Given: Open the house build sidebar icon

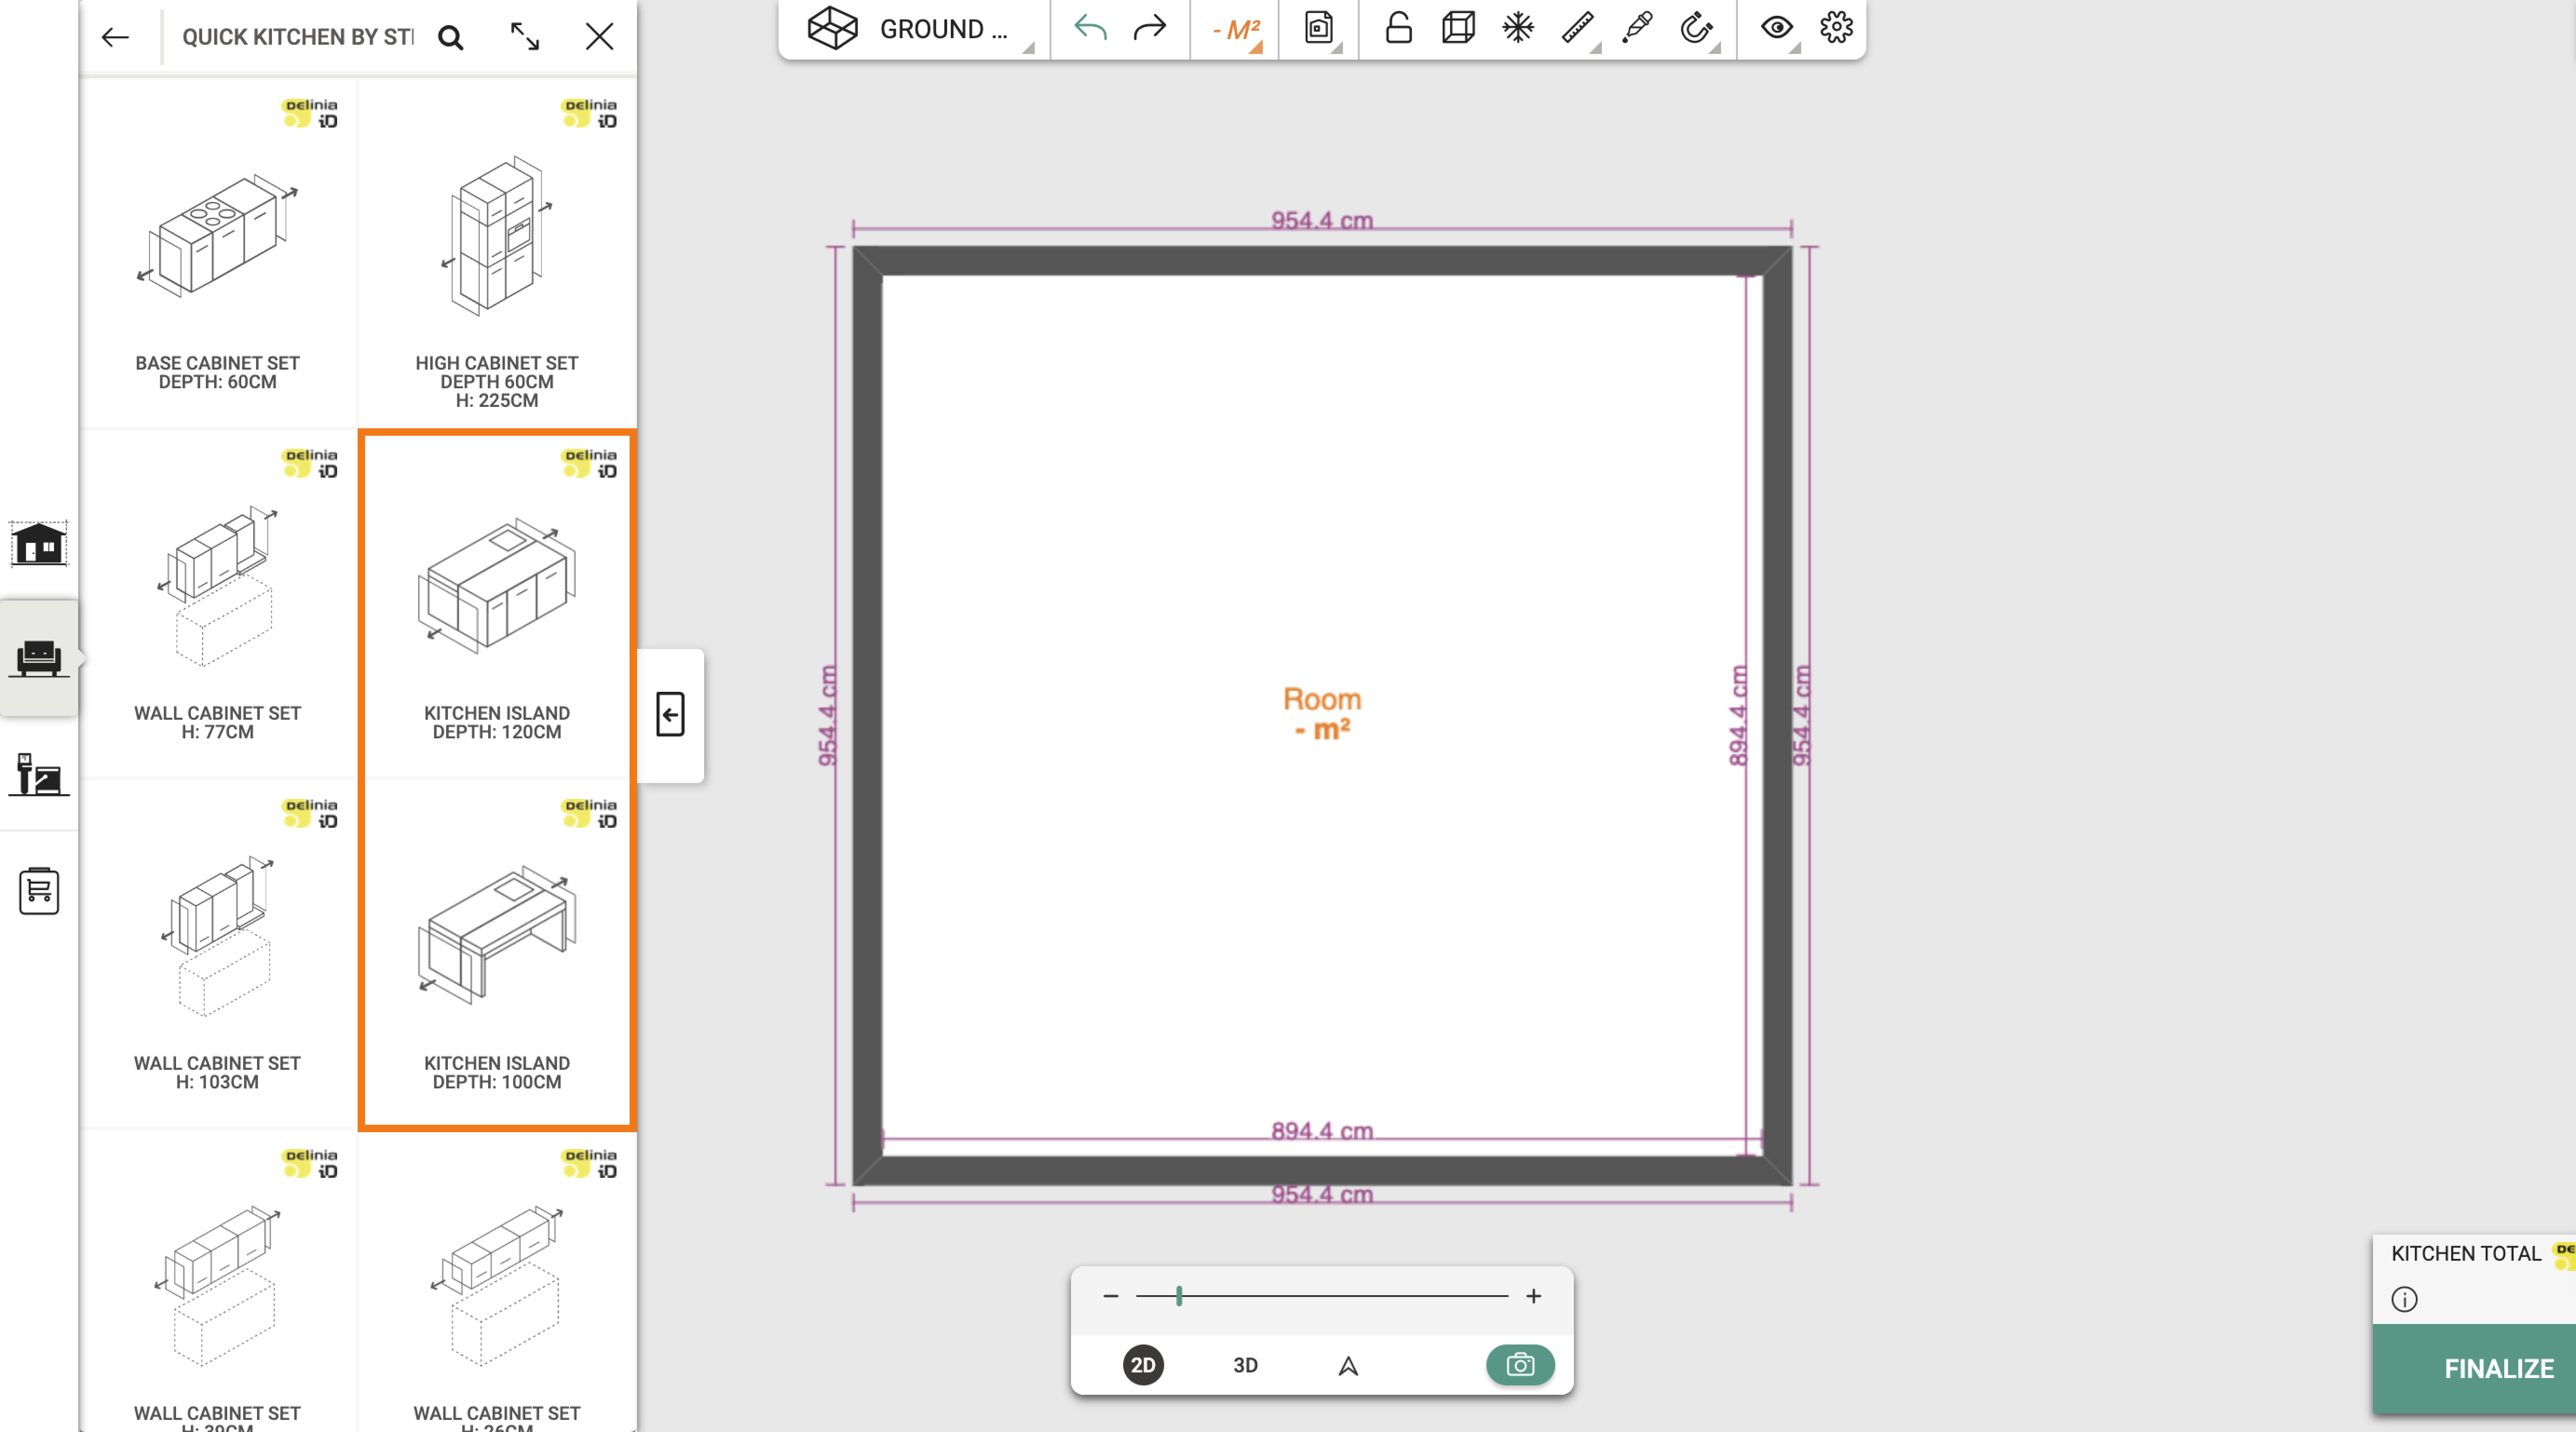Looking at the screenshot, I should (x=39, y=544).
